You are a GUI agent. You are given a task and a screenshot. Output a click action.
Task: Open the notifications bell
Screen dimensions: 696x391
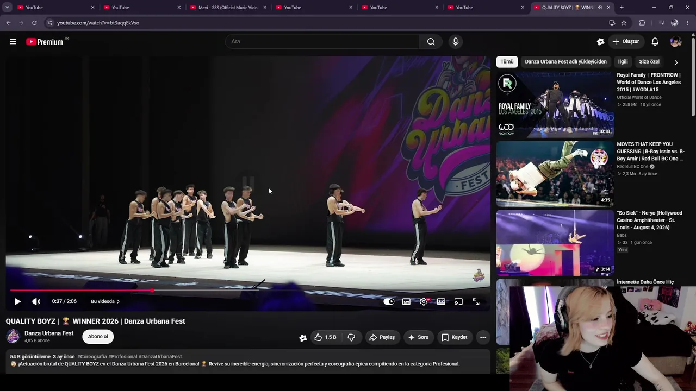pos(655,42)
